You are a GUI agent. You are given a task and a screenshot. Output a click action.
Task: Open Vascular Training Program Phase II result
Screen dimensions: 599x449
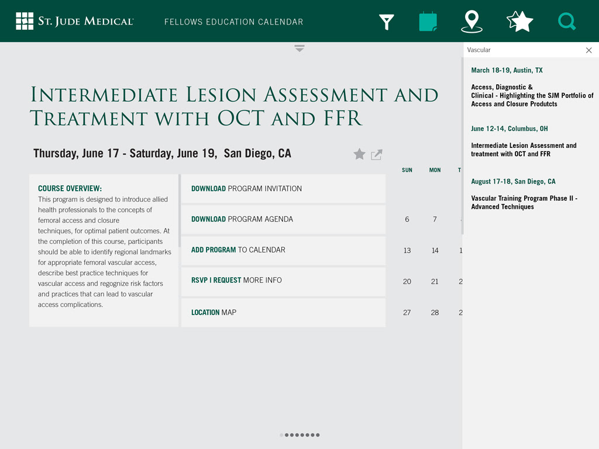[x=524, y=202]
